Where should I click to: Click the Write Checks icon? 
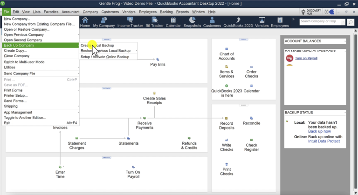[227, 140]
